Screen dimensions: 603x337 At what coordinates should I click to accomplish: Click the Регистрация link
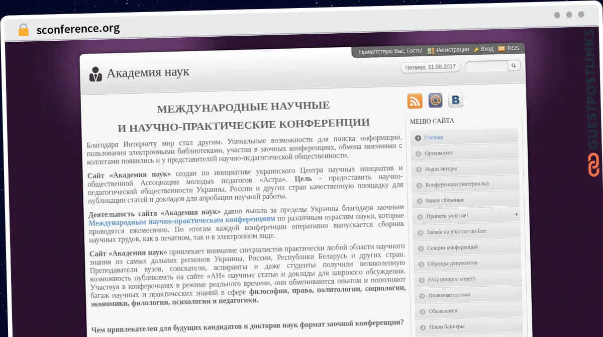click(452, 50)
